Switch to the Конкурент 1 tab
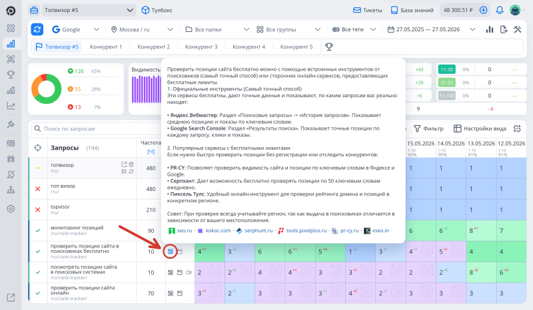This screenshot has height=310, width=533. [106, 47]
